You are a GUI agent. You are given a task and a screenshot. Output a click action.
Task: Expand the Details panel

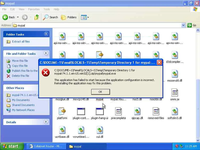click(46, 122)
